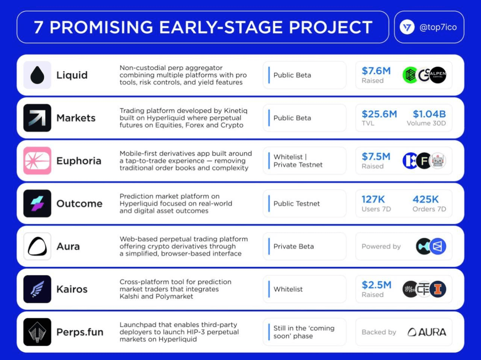Click Liquid's Public Beta status box
Image resolution: width=481 pixels, height=360 pixels.
click(304, 75)
